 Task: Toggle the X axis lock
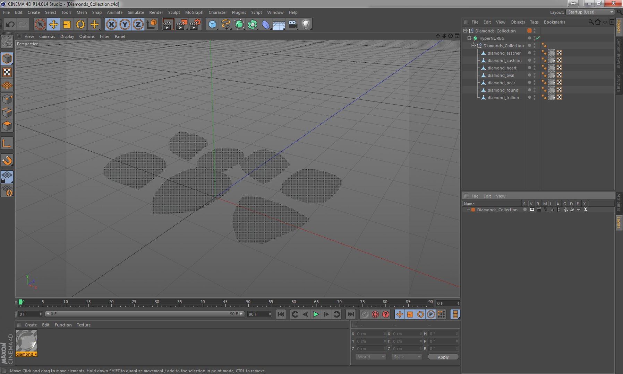[111, 24]
